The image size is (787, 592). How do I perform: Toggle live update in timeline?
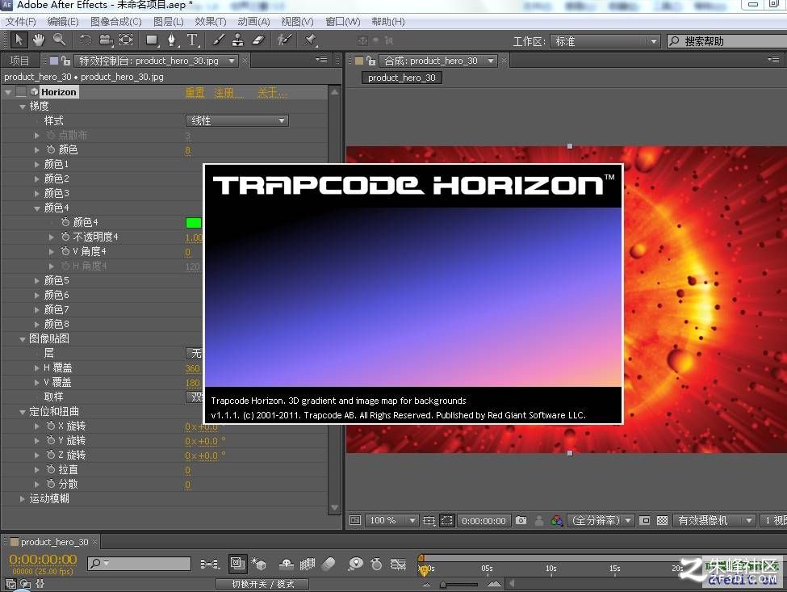pyautogui.click(x=237, y=564)
